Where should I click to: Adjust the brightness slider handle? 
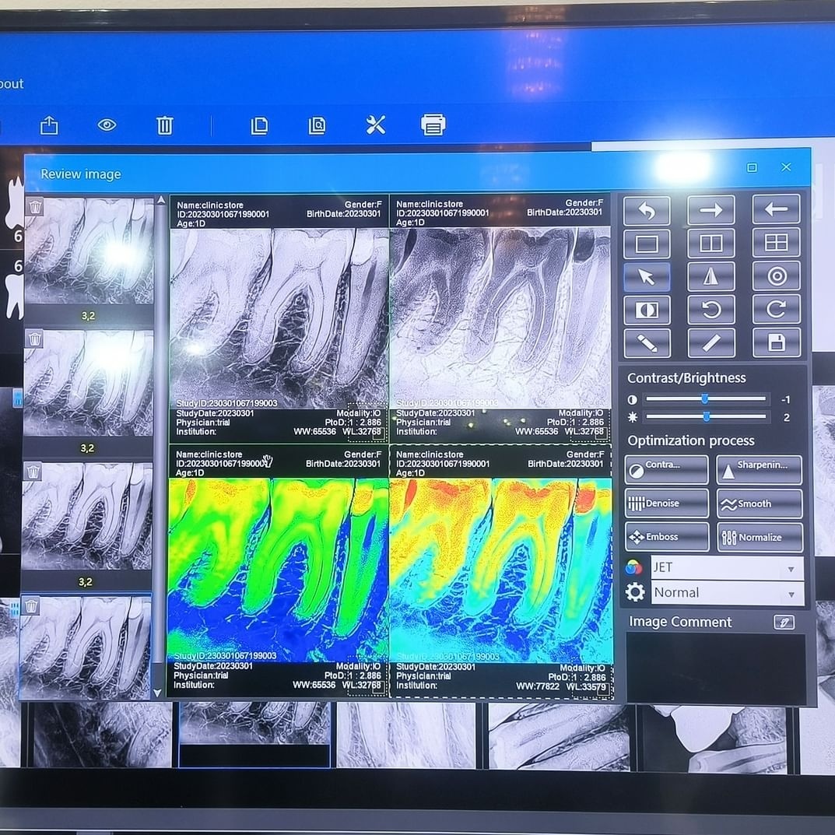click(x=707, y=416)
